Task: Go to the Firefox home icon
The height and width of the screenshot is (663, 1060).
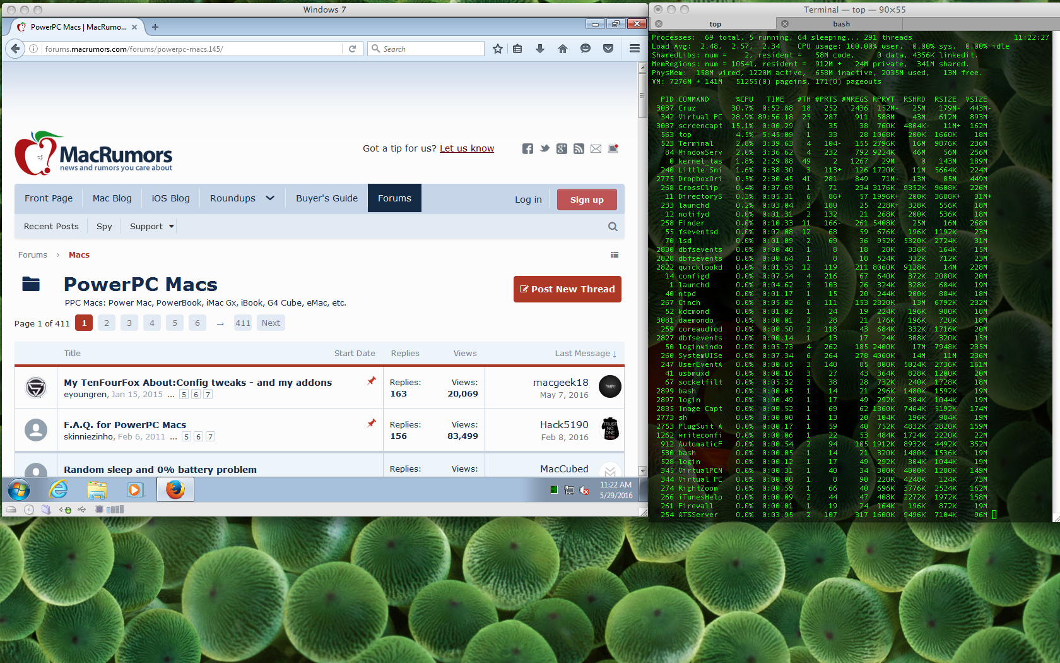Action: pos(563,49)
